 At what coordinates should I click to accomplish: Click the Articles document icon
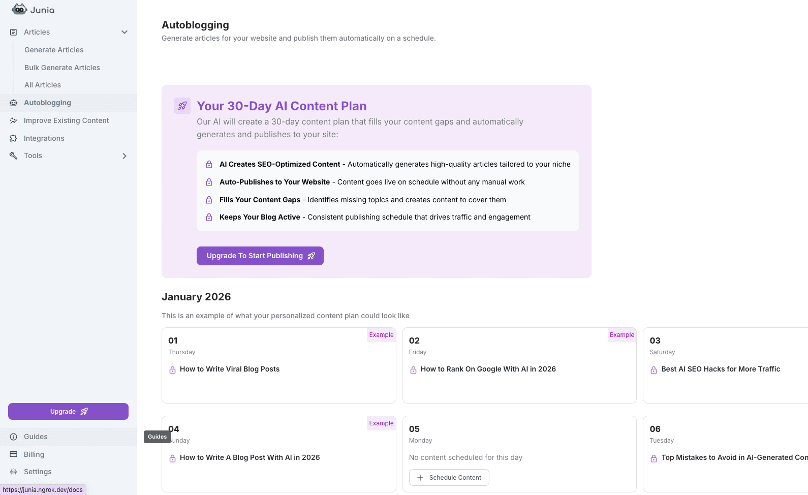coord(12,32)
